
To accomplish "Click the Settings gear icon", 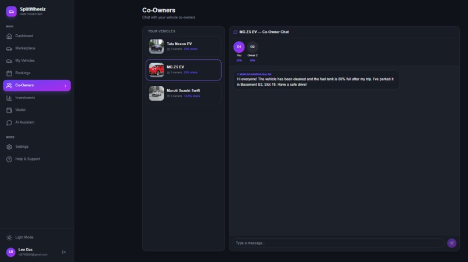I will pos(9,147).
